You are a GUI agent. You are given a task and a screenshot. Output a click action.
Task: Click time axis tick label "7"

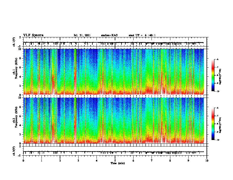[x=152, y=161]
